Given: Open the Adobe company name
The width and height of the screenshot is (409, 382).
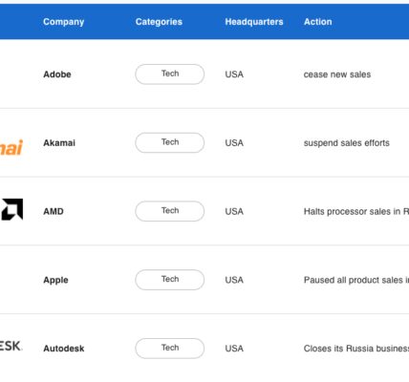Looking at the screenshot, I should [57, 74].
